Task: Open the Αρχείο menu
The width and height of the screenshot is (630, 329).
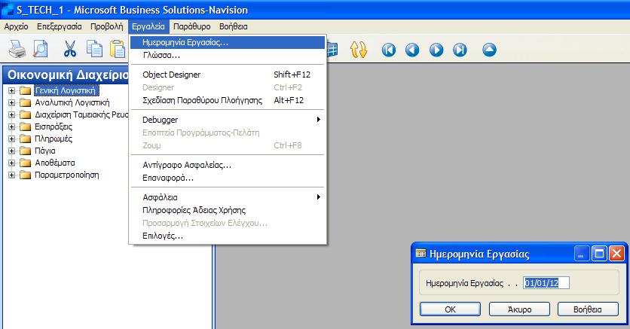Action: click(17, 26)
